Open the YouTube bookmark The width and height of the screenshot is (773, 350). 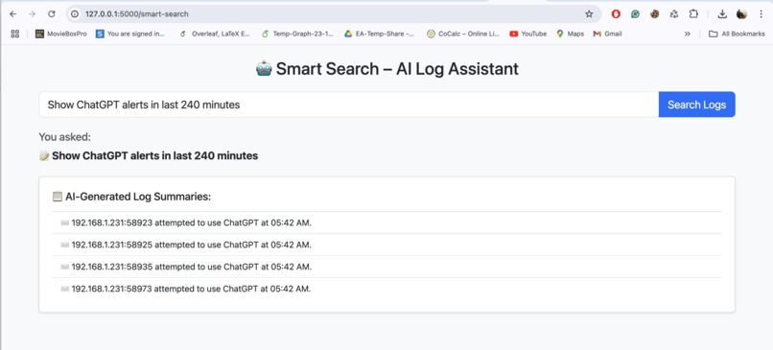528,34
